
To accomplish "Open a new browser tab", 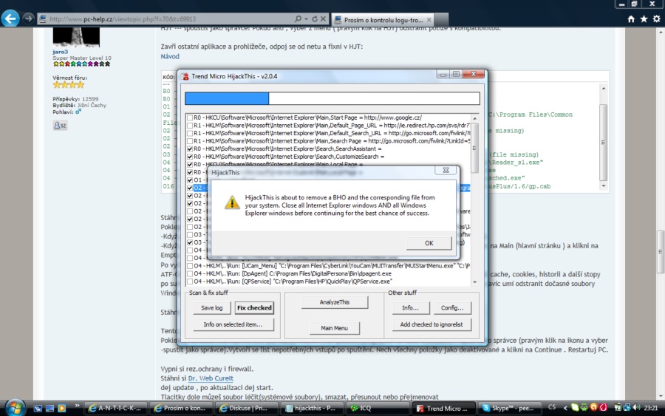I will tap(442, 19).
